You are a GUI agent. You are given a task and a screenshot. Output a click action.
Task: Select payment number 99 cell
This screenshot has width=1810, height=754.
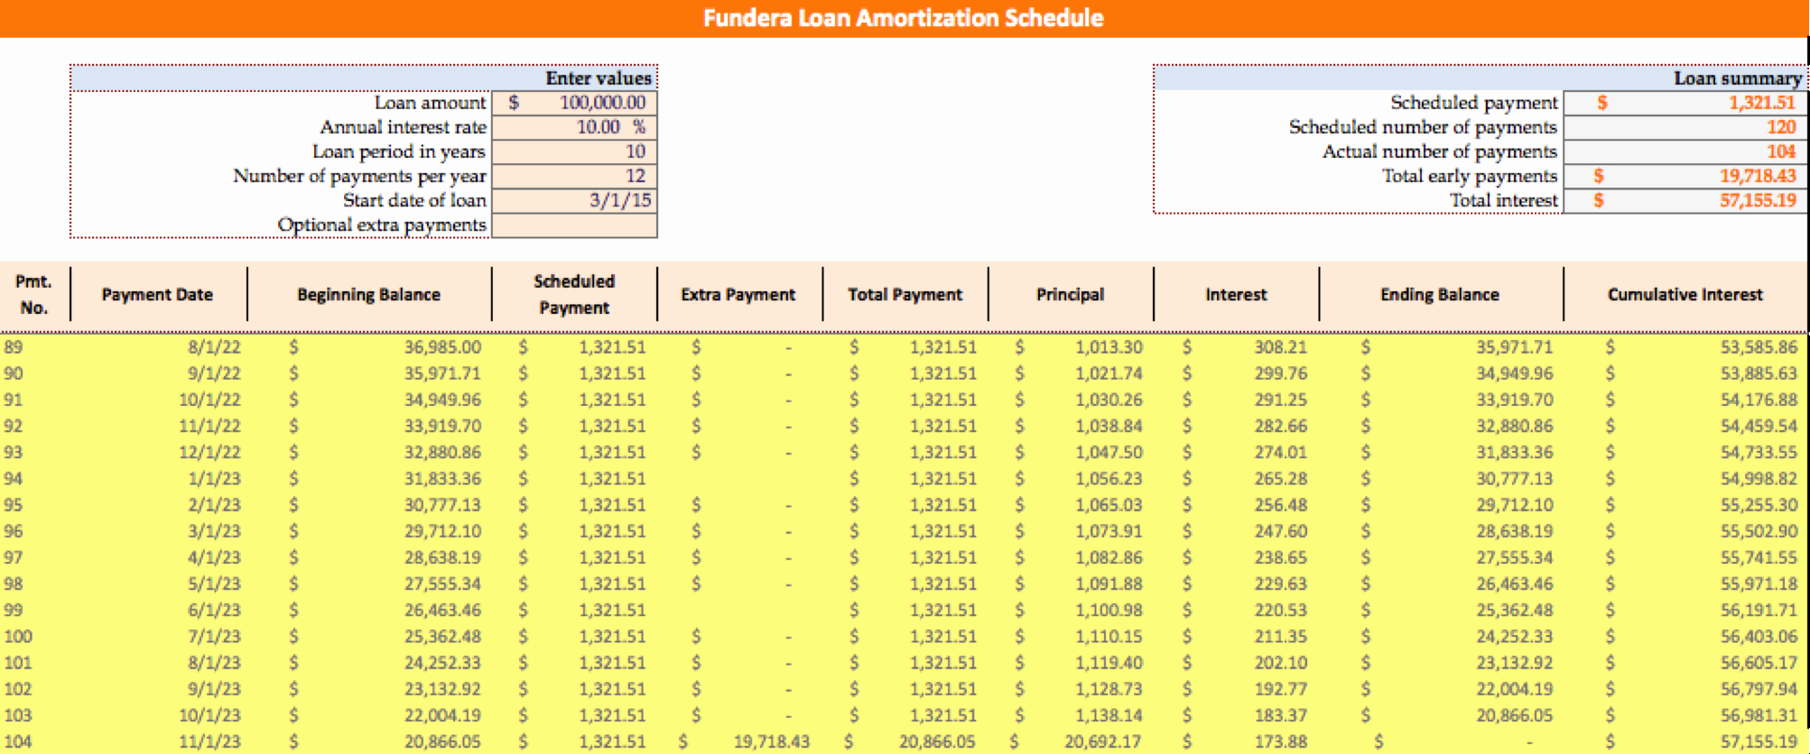click(x=14, y=610)
